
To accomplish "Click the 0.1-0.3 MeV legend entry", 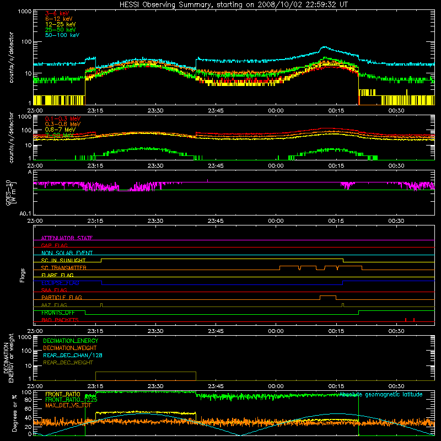I will [63, 119].
